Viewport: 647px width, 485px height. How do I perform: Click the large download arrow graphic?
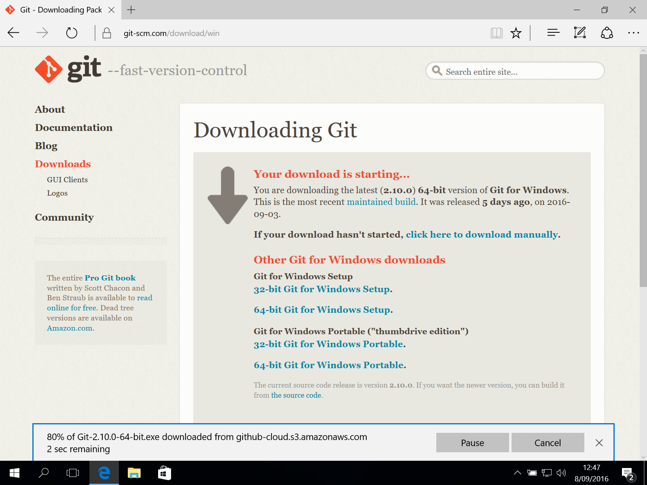[x=228, y=195]
